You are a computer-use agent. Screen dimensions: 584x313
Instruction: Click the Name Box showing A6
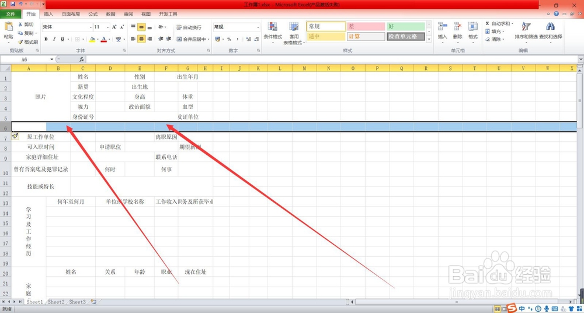tap(25, 60)
